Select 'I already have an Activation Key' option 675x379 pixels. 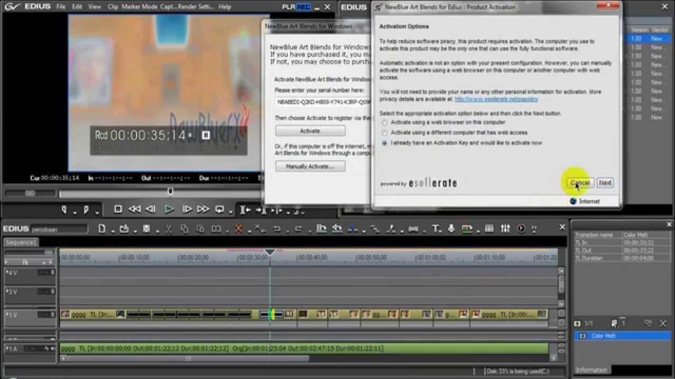point(384,143)
